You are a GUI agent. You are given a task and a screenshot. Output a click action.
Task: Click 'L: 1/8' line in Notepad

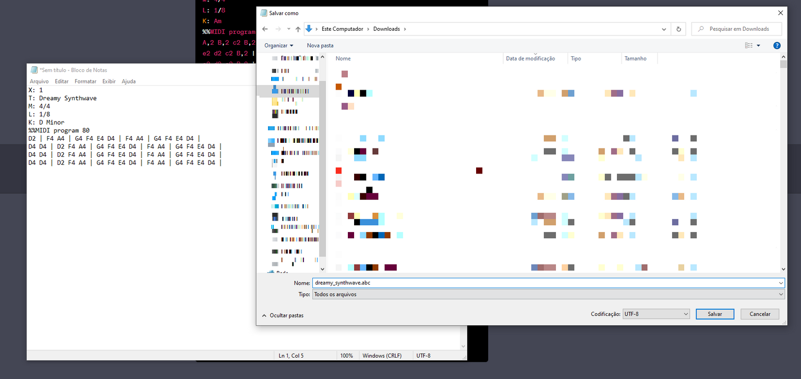point(39,114)
